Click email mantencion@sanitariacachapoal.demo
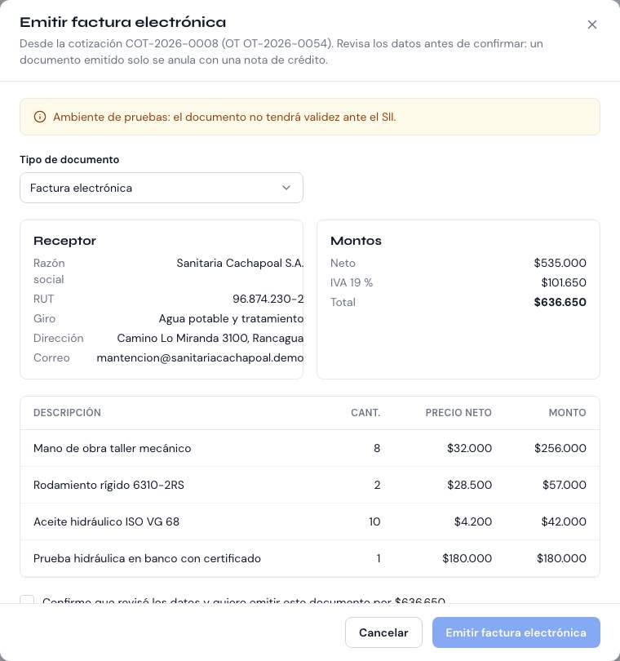 point(200,358)
